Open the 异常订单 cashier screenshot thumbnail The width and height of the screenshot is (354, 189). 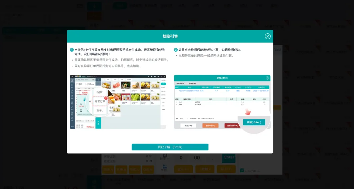118,102
